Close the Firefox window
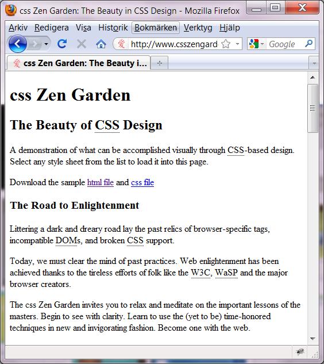This screenshot has width=324, height=364. 302,8
